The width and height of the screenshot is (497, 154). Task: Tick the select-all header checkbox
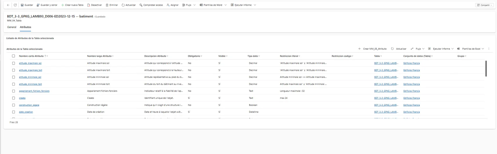(13, 56)
